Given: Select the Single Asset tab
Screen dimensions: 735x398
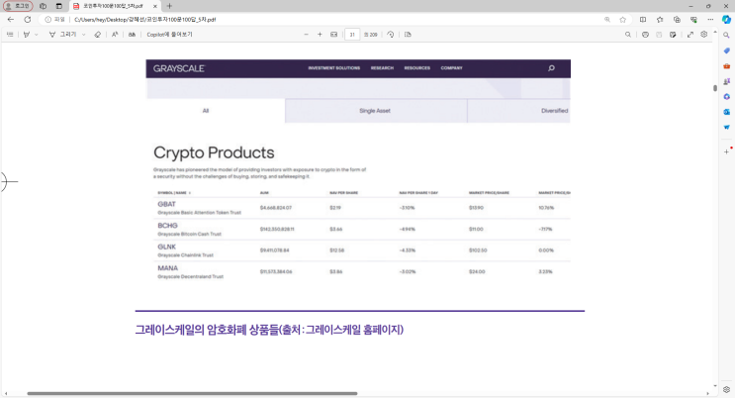Looking at the screenshot, I should pyautogui.click(x=375, y=111).
